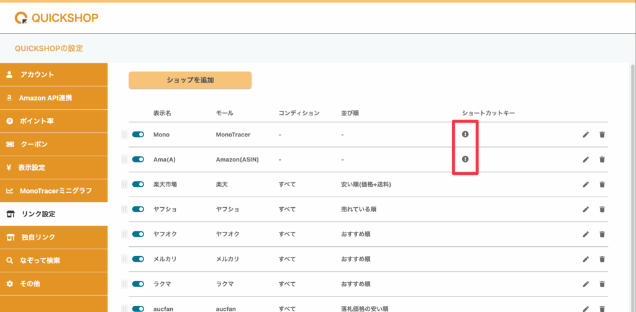Click the コンディション column header
Image resolution: width=636 pixels, height=312 pixels.
click(299, 113)
